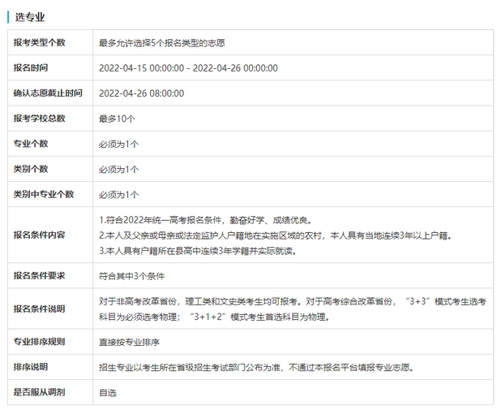
Task: Click the 2022-04-26 08:00:00 deadline value
Action: 141,93
